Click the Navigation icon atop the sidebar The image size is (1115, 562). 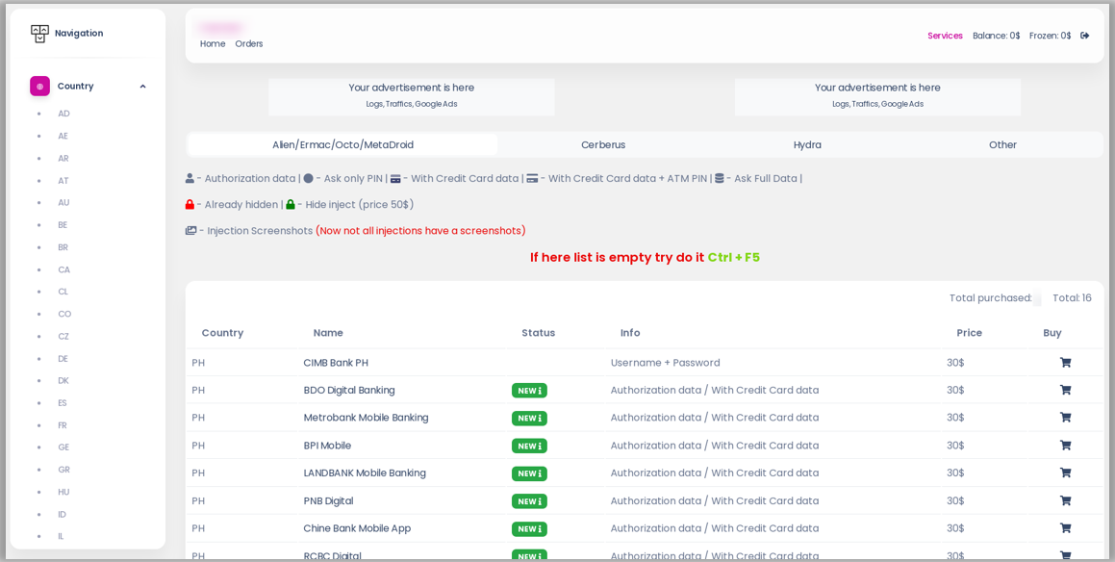tap(39, 34)
